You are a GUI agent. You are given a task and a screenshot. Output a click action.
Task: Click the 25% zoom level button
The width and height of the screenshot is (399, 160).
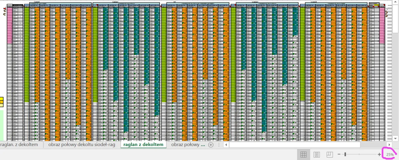390,154
